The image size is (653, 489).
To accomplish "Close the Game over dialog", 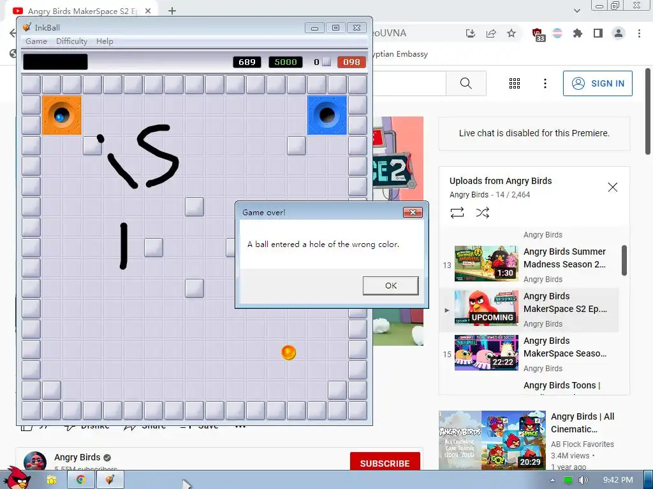I will pyautogui.click(x=413, y=213).
